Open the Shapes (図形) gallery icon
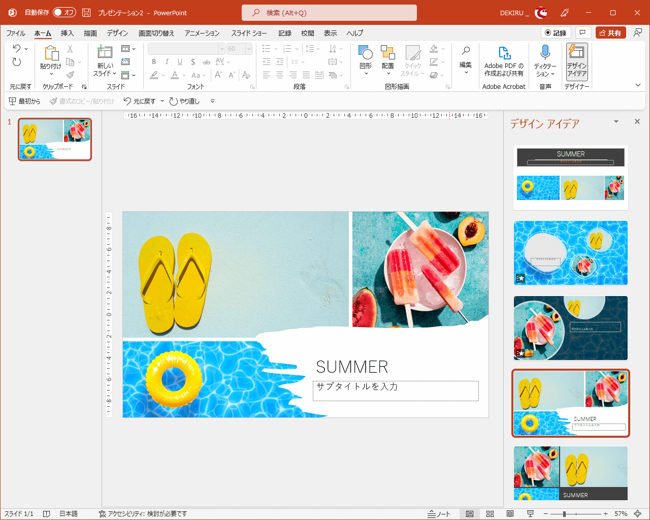Viewport: 650px width, 520px height. tap(365, 53)
